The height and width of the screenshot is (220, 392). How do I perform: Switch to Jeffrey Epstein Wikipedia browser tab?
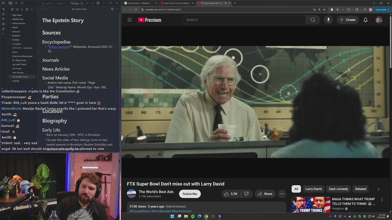140,3
